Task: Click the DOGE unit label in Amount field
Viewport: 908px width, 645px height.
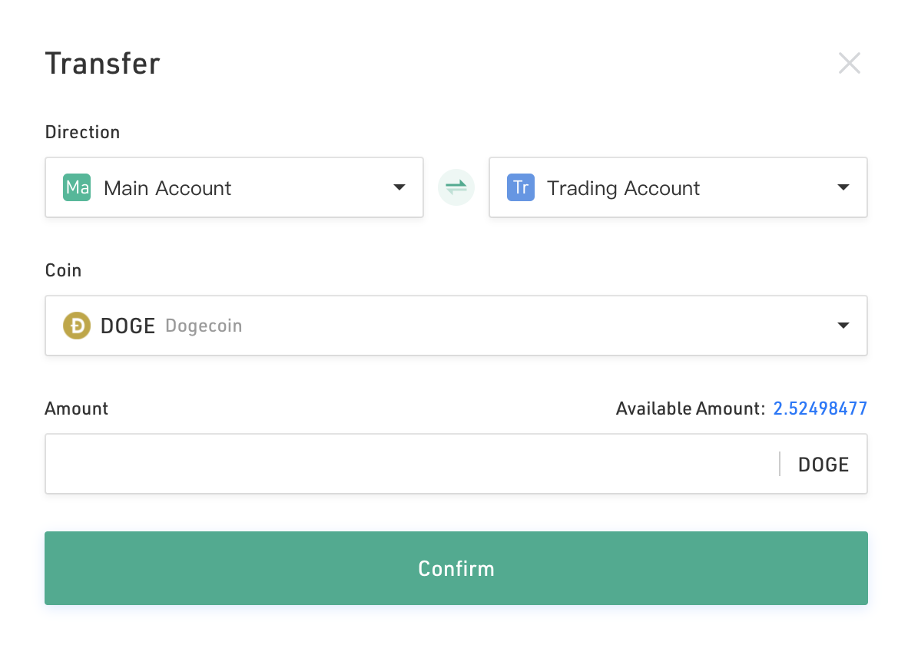Action: pyautogui.click(x=823, y=465)
